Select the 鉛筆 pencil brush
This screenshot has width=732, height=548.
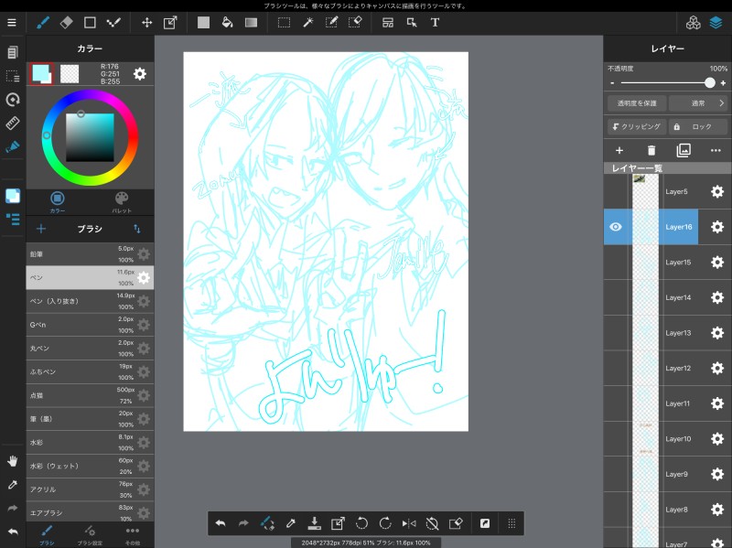pos(90,254)
